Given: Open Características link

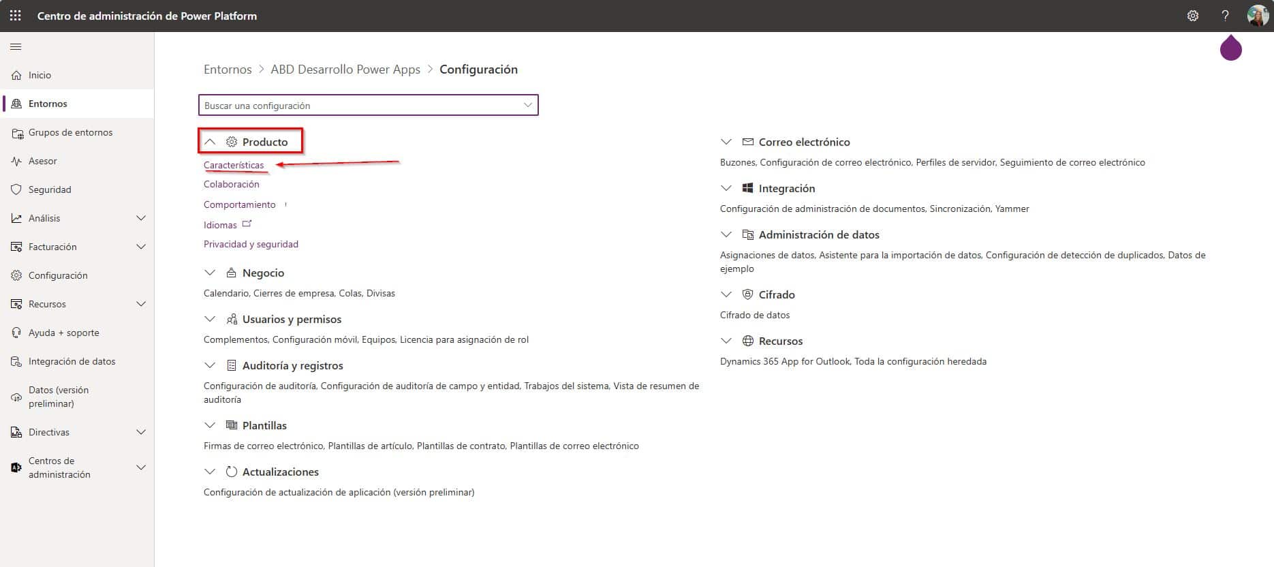Looking at the screenshot, I should 234,165.
